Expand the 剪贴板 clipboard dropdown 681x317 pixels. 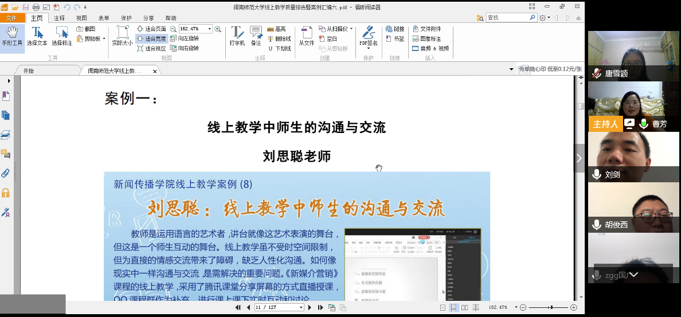[x=104, y=39]
